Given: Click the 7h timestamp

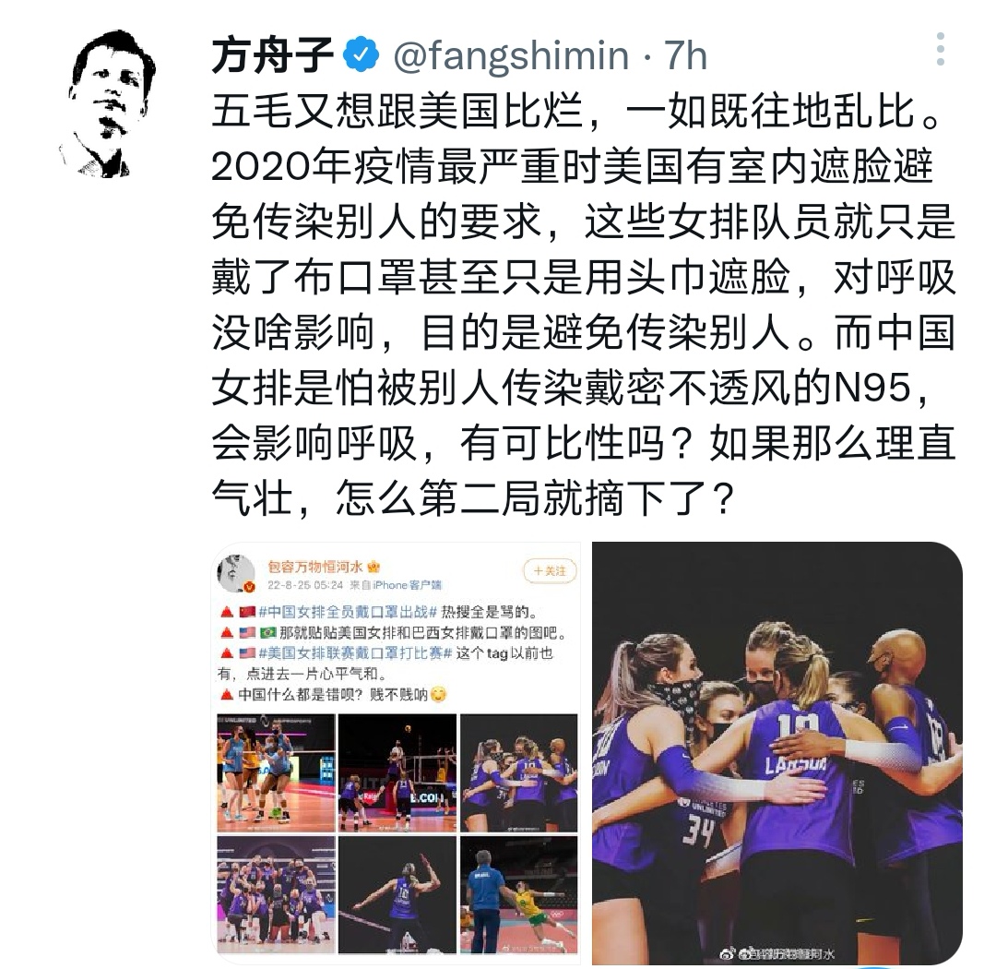Looking at the screenshot, I should [685, 56].
